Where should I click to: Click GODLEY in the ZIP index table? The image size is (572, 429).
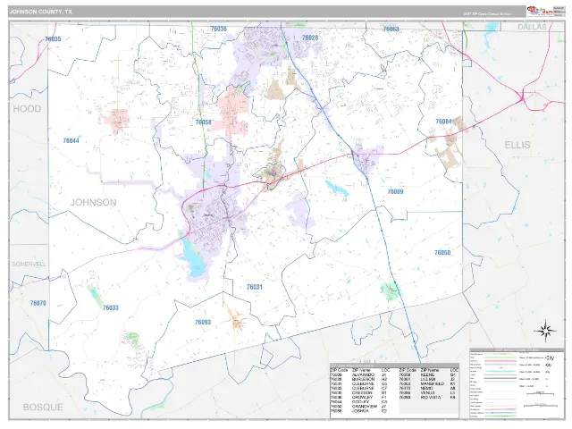[361, 401]
